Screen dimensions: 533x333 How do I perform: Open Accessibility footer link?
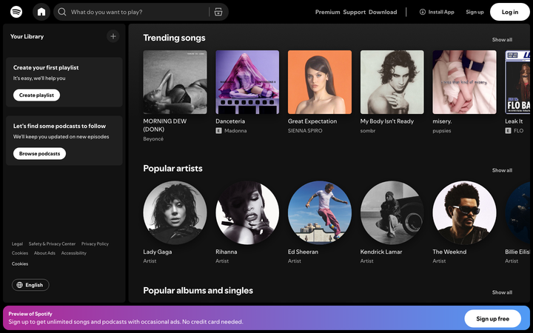pos(74,253)
